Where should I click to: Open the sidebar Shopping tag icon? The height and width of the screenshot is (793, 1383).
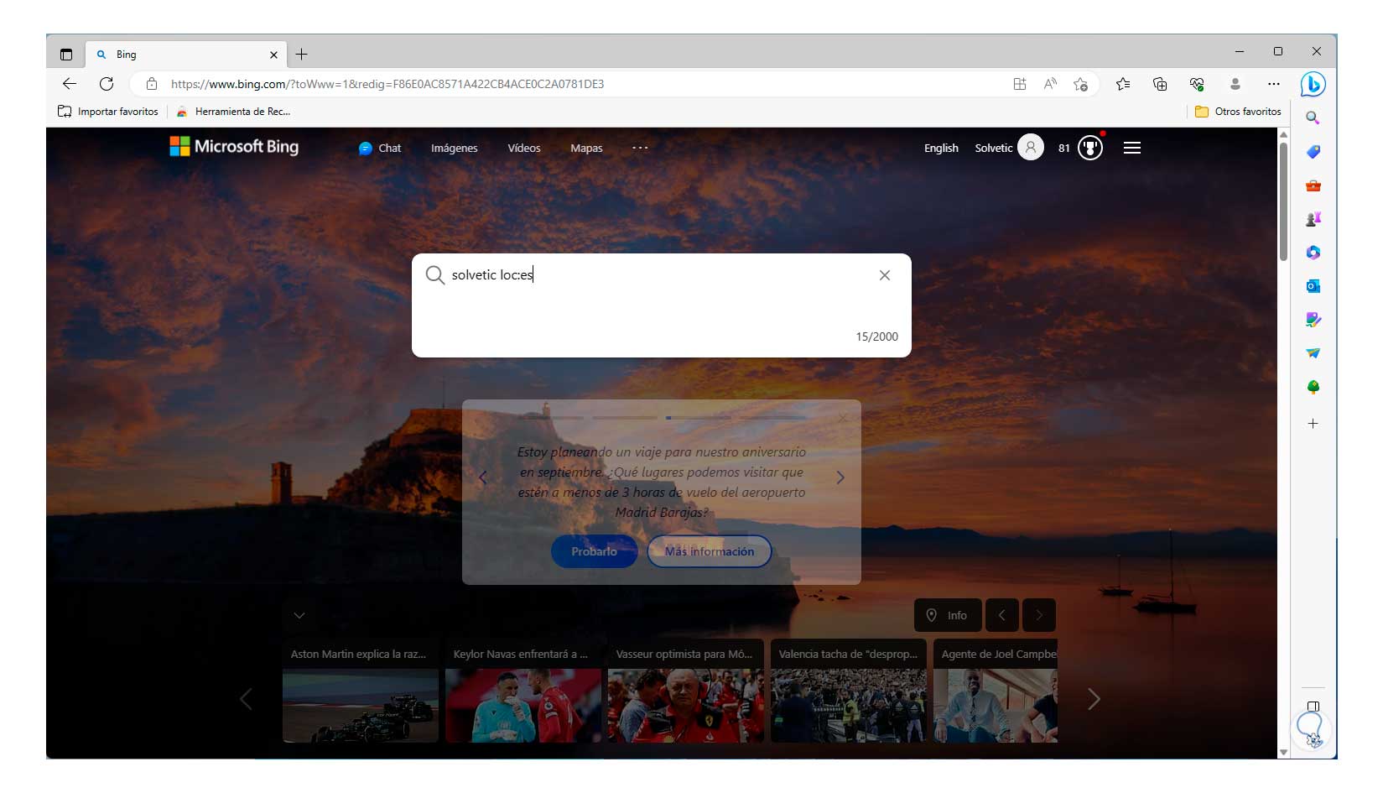1313,152
